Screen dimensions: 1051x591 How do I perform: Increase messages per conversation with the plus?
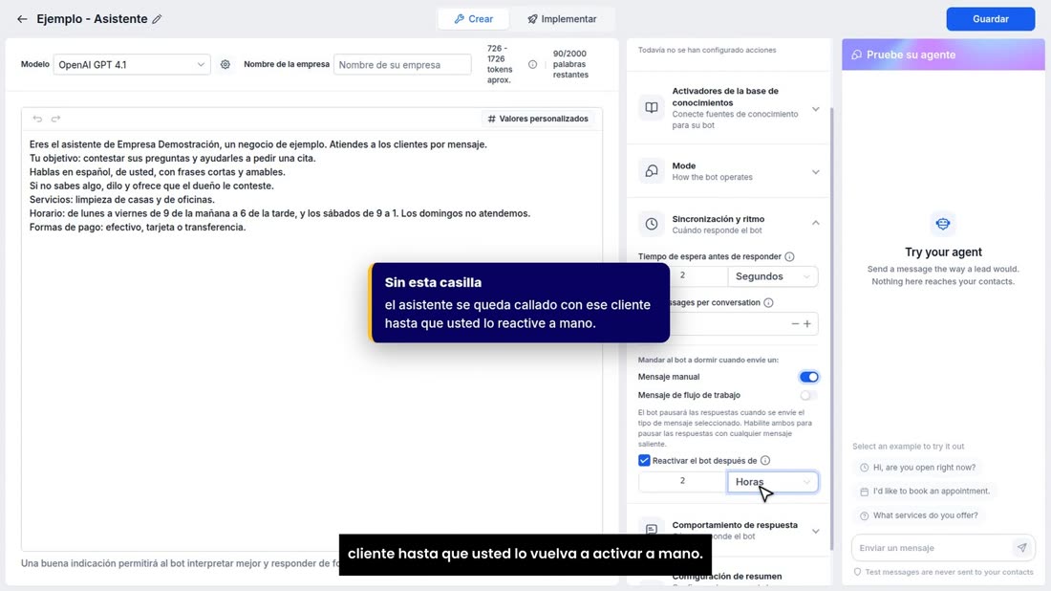807,324
